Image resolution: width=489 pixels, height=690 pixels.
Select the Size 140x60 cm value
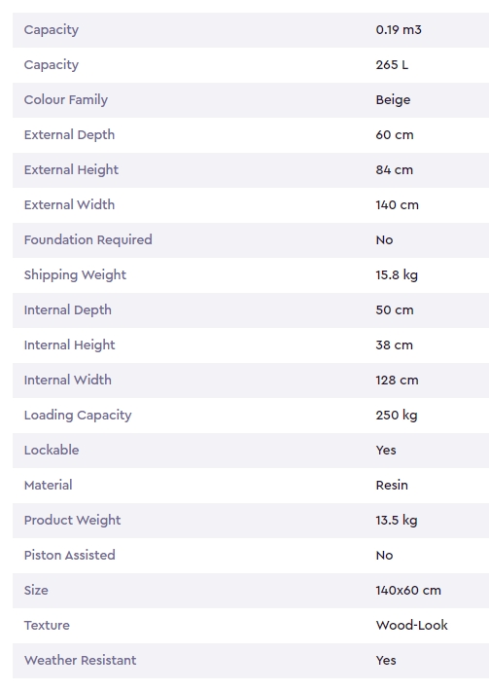[x=408, y=590]
